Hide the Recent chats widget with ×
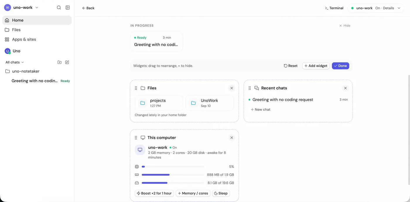The image size is (410, 202). pos(345,88)
